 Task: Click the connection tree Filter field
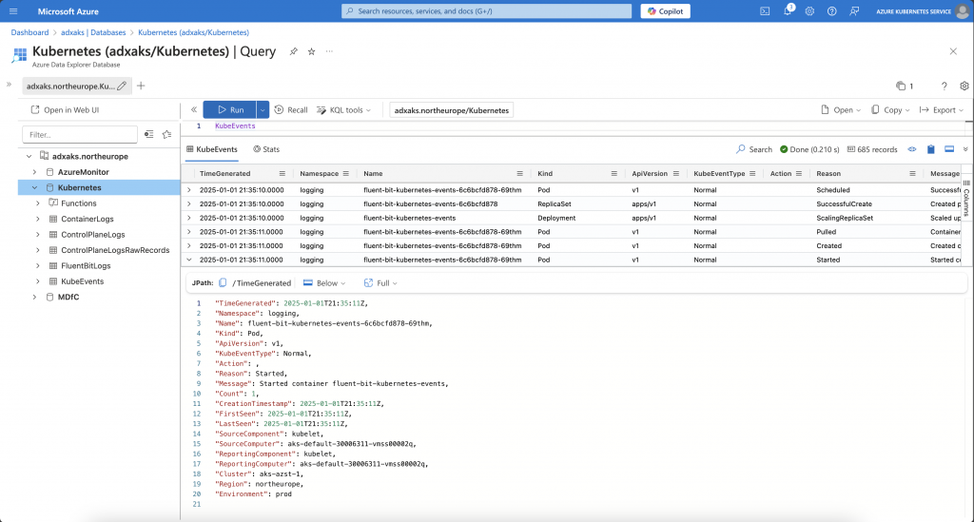(x=80, y=135)
